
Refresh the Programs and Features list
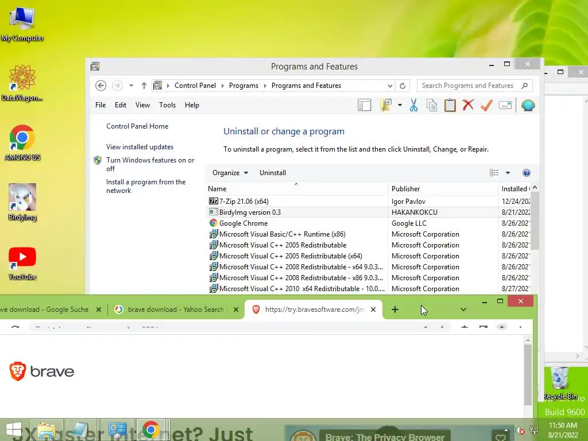pos(403,86)
